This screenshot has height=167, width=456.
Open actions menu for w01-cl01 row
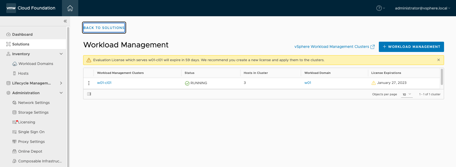click(x=89, y=83)
